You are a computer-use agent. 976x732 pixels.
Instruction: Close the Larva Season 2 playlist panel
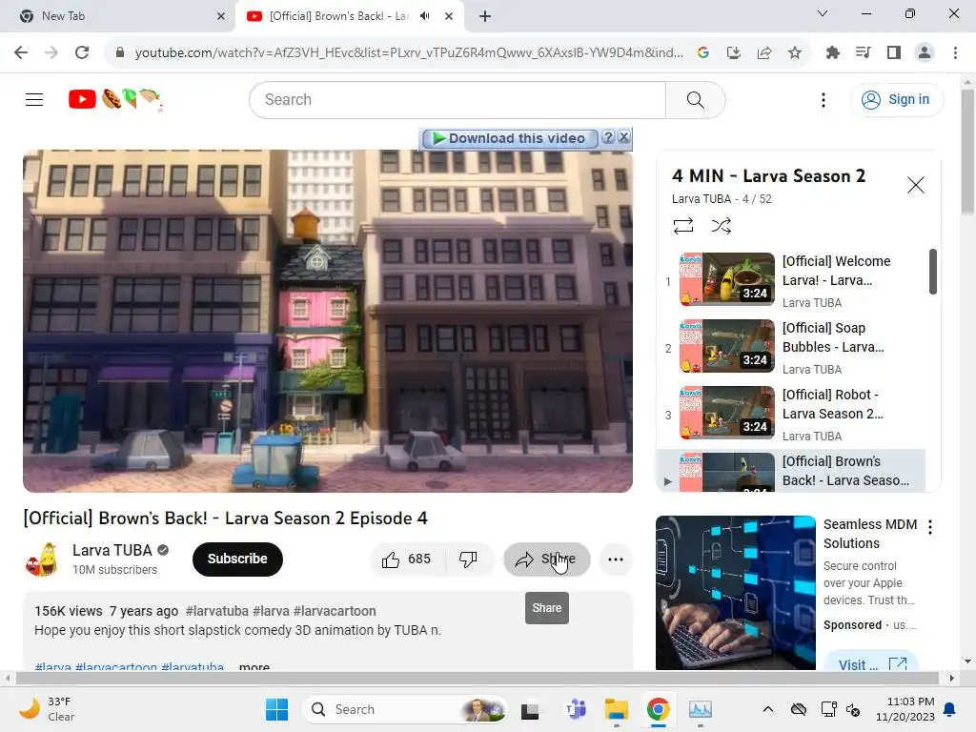[x=915, y=185]
